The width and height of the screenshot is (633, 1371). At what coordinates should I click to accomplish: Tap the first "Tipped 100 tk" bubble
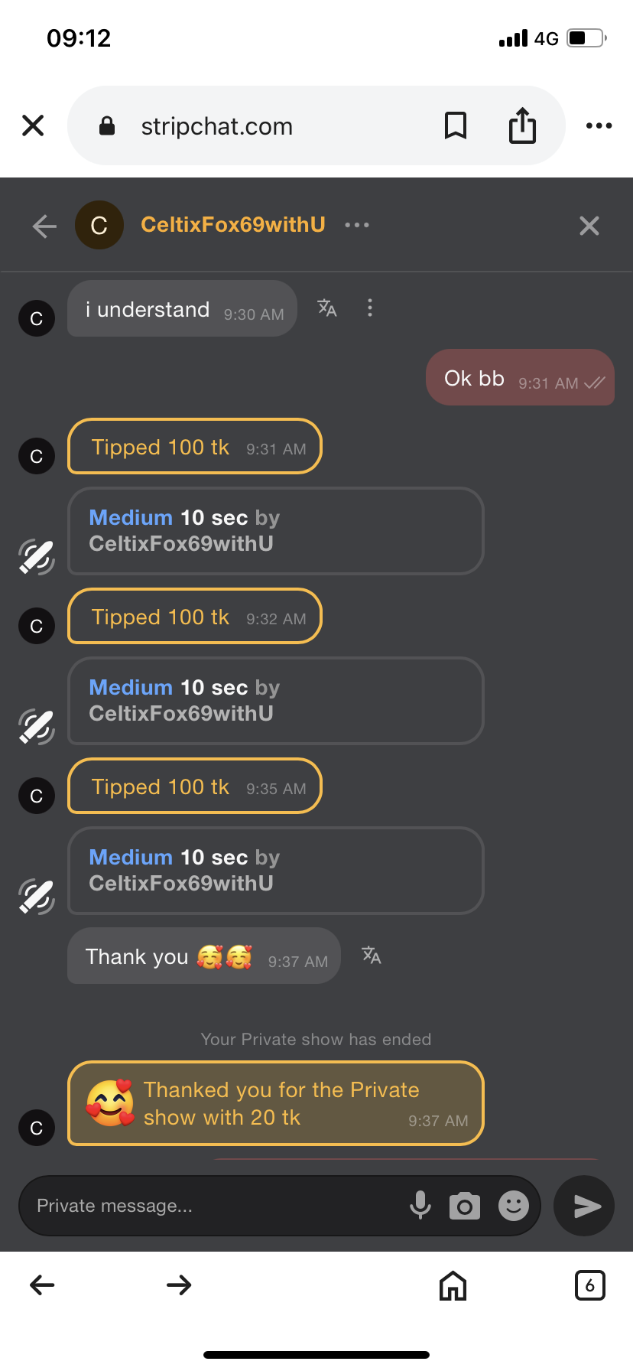(x=195, y=447)
